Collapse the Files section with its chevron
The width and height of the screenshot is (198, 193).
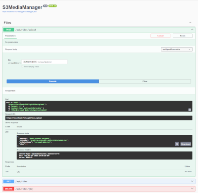click(x=190, y=23)
